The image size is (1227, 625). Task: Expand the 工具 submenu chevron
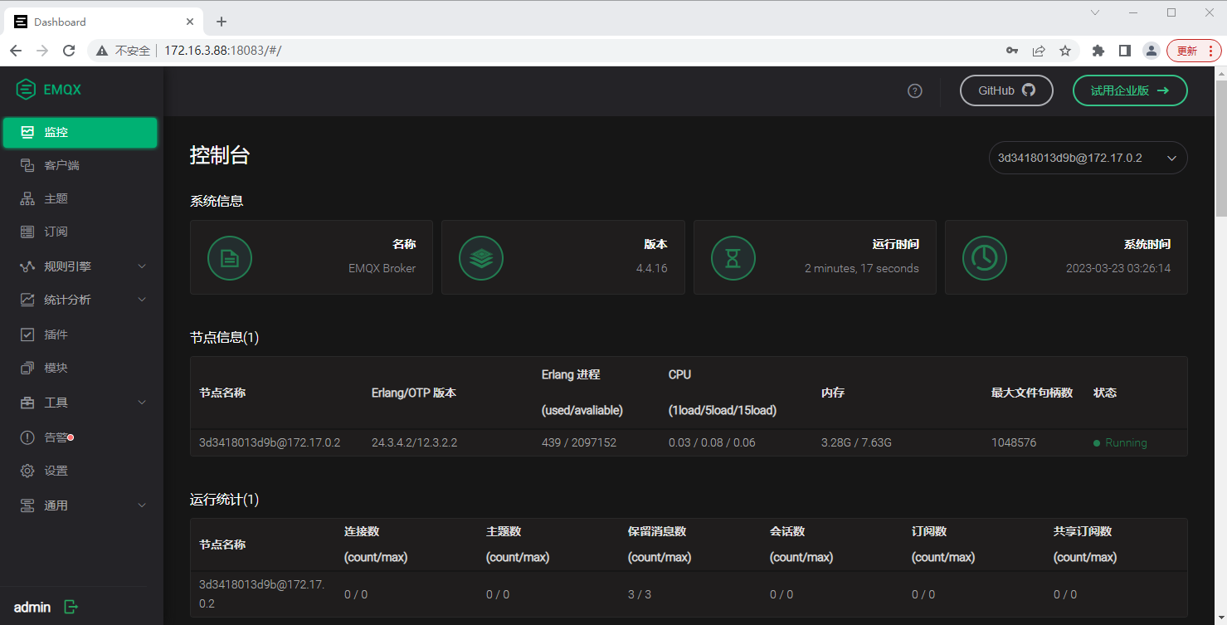pyautogui.click(x=142, y=403)
